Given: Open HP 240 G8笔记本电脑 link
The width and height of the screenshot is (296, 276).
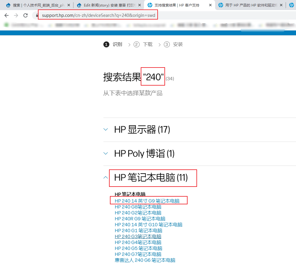Looking at the screenshot, I should [x=138, y=207].
